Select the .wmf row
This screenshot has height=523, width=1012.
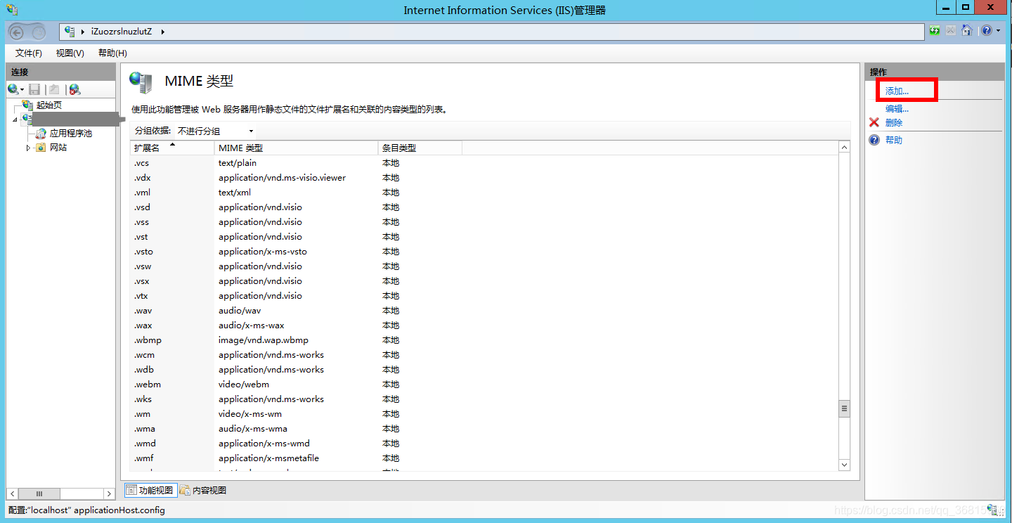pos(484,458)
